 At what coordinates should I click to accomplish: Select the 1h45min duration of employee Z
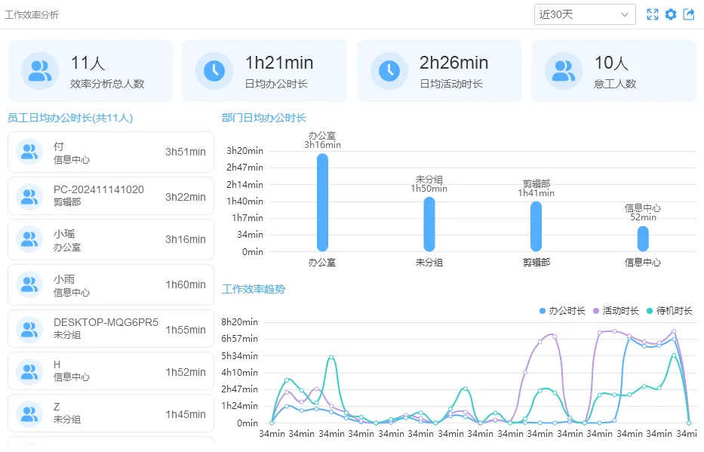tap(186, 414)
